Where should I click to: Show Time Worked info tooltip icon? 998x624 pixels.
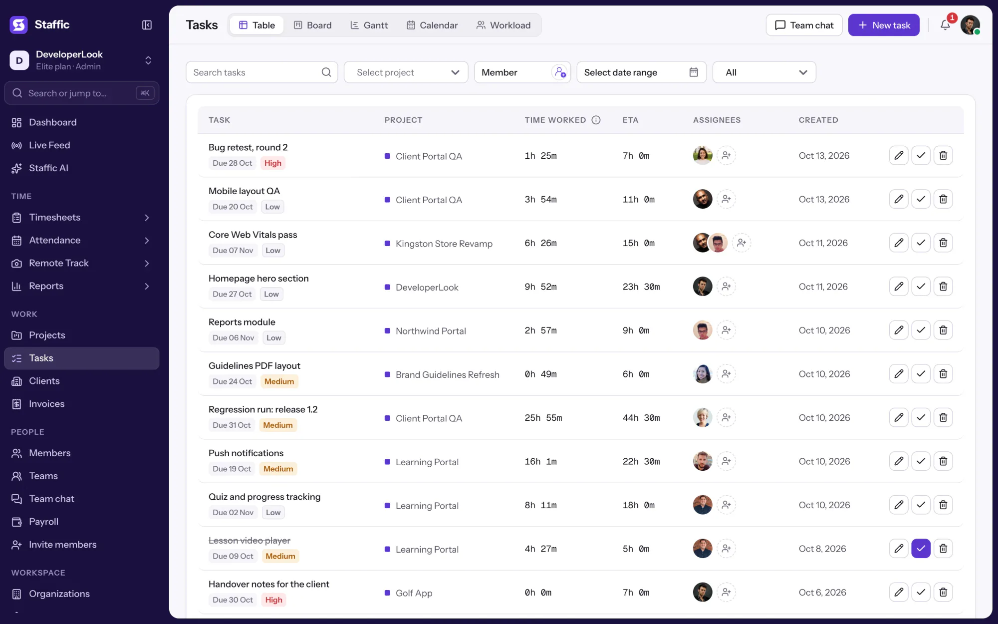pyautogui.click(x=596, y=120)
